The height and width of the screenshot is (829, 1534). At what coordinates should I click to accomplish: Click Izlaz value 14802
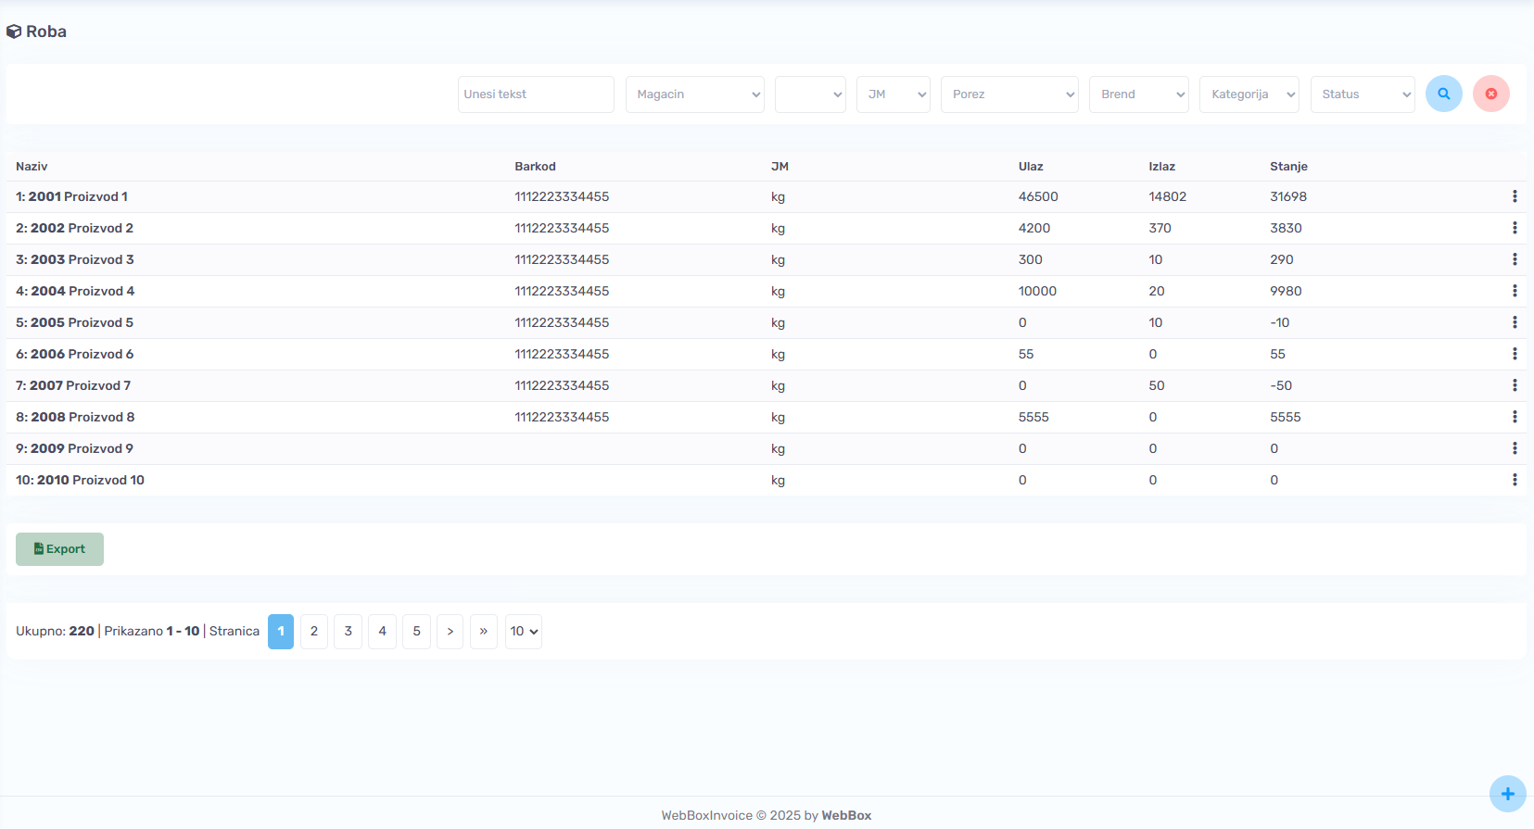pos(1167,196)
